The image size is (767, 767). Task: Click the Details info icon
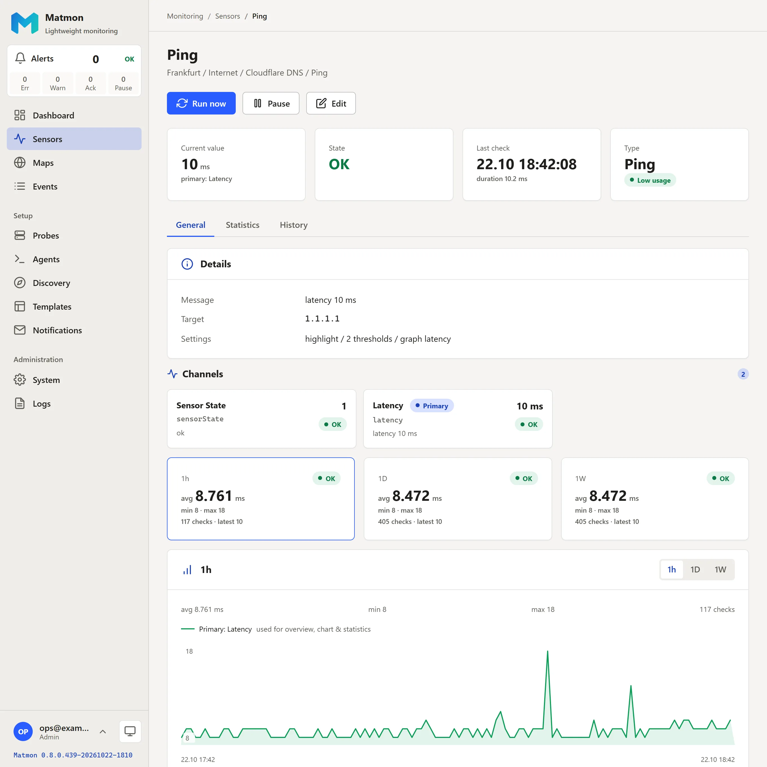pyautogui.click(x=187, y=264)
